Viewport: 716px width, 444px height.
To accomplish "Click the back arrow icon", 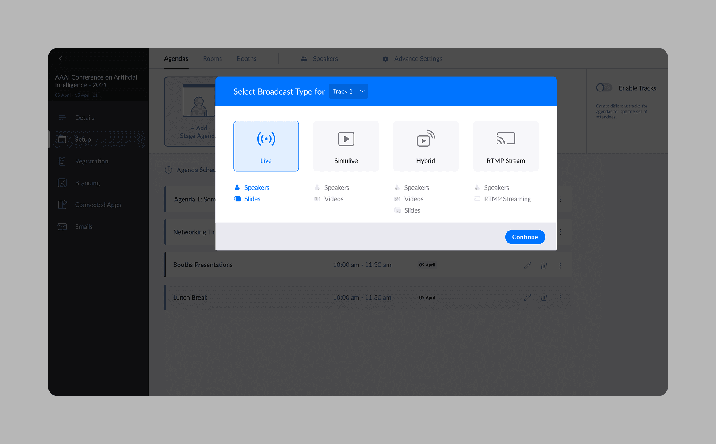I will 60,58.
